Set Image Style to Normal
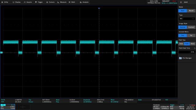The width and height of the screenshot is (196, 110). pos(183,27)
